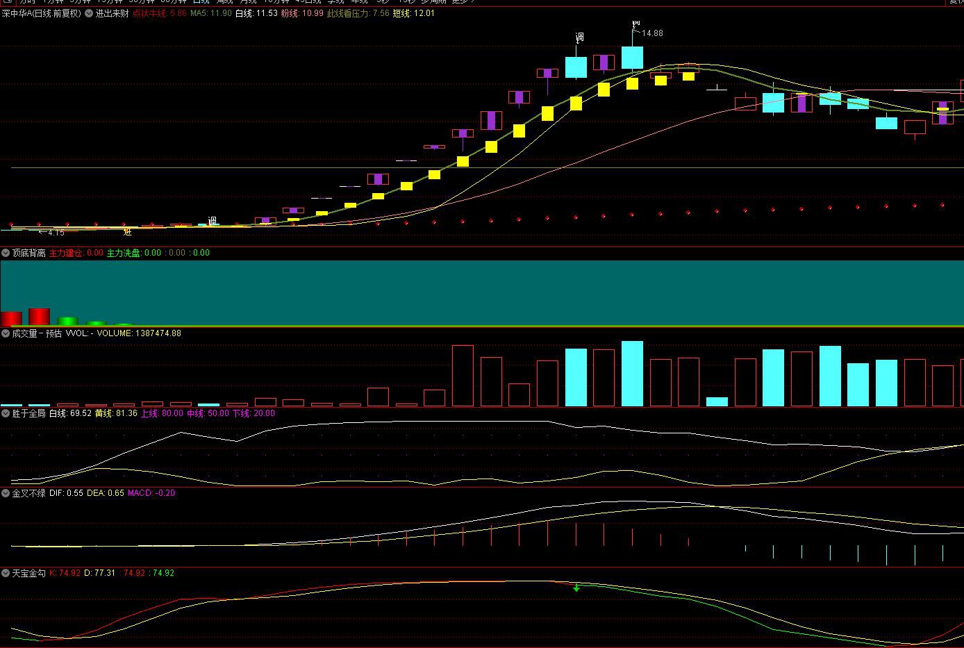The width and height of the screenshot is (964, 648).
Task: Click the D: 77.31 readout
Action: [x=99, y=573]
